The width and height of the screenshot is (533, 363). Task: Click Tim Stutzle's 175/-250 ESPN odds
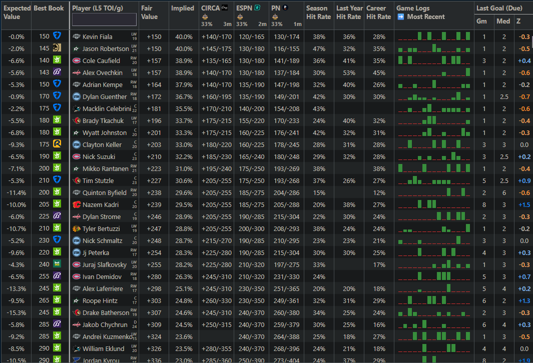pyautogui.click(x=251, y=180)
